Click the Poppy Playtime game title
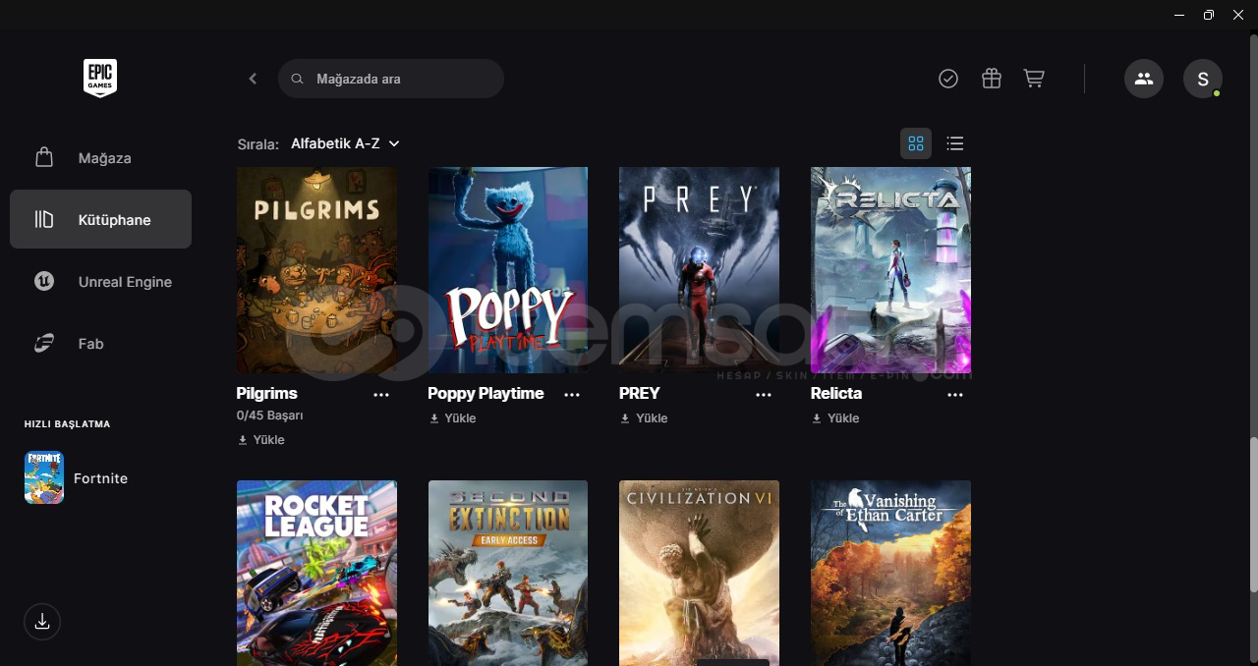This screenshot has height=666, width=1258. click(486, 393)
